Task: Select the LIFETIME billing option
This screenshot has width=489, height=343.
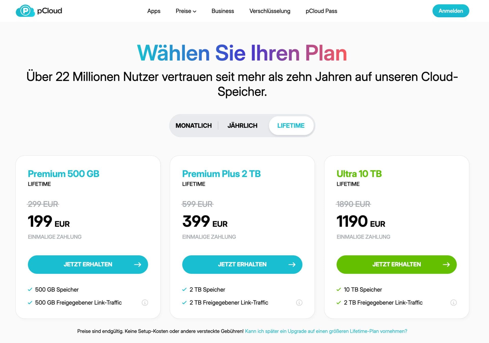Action: click(x=291, y=125)
